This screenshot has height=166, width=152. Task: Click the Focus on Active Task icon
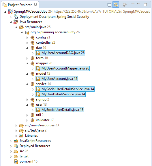point(125,5)
